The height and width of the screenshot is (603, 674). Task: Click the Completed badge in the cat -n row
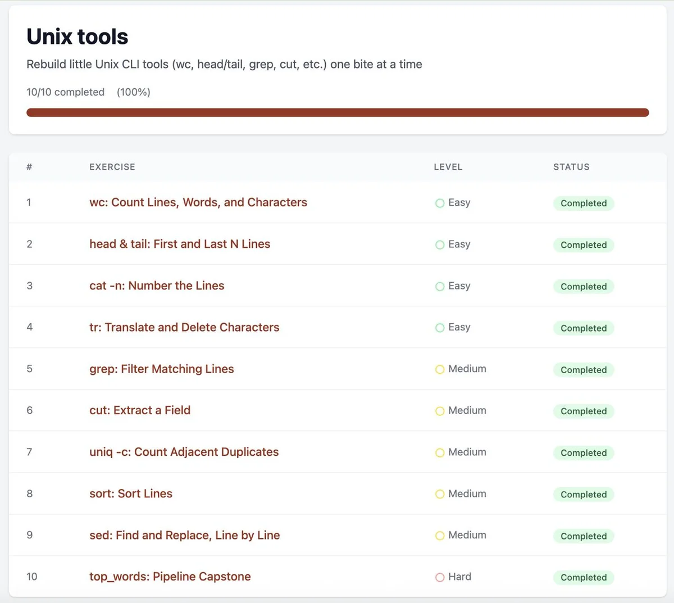[584, 287]
